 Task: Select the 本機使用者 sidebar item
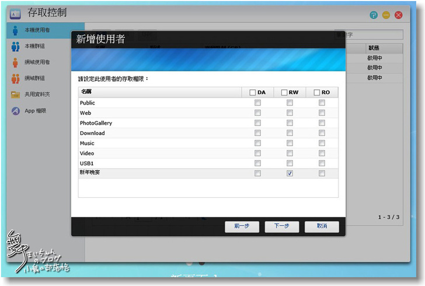pos(46,30)
